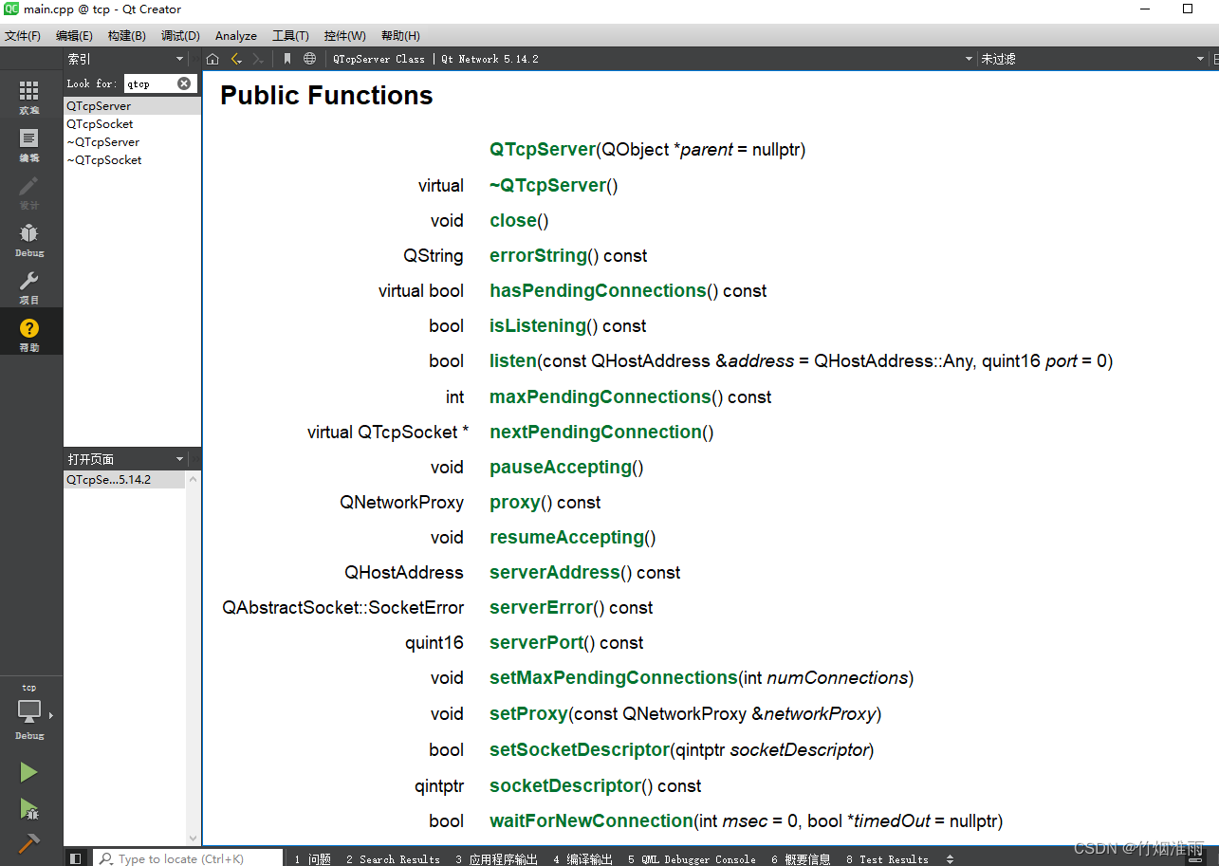Select ~QTcpSocket in the index list
This screenshot has width=1219, height=866.
click(132, 160)
